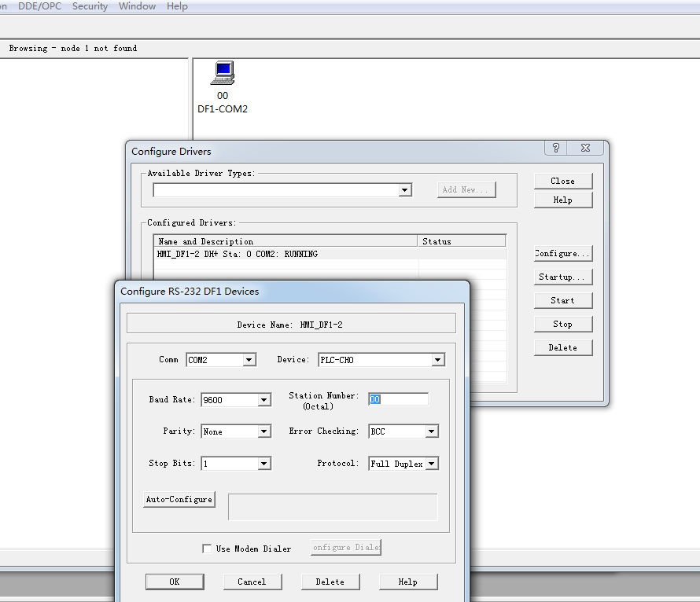Select the HMI_DF1-2 driver row in list
The height and width of the screenshot is (602, 700).
pyautogui.click(x=286, y=254)
